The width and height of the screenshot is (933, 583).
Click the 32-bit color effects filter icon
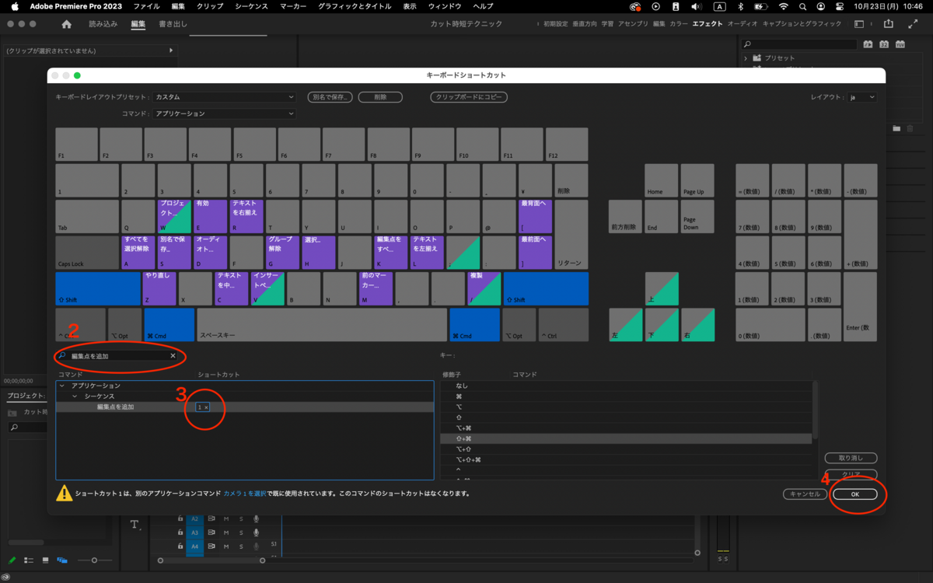pyautogui.click(x=884, y=44)
